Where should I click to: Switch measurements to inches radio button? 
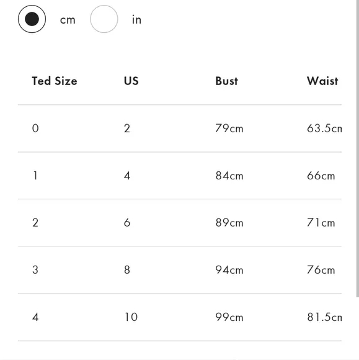[x=104, y=19]
